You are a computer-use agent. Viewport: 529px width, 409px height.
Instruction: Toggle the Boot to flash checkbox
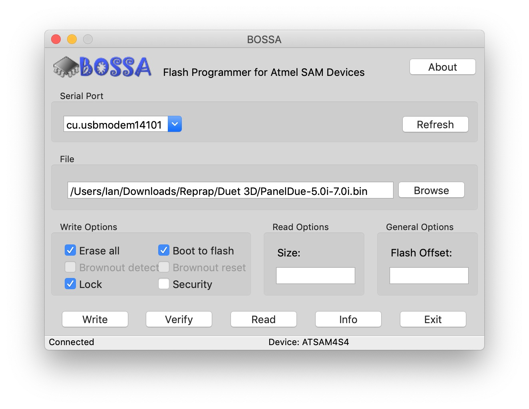coord(164,250)
